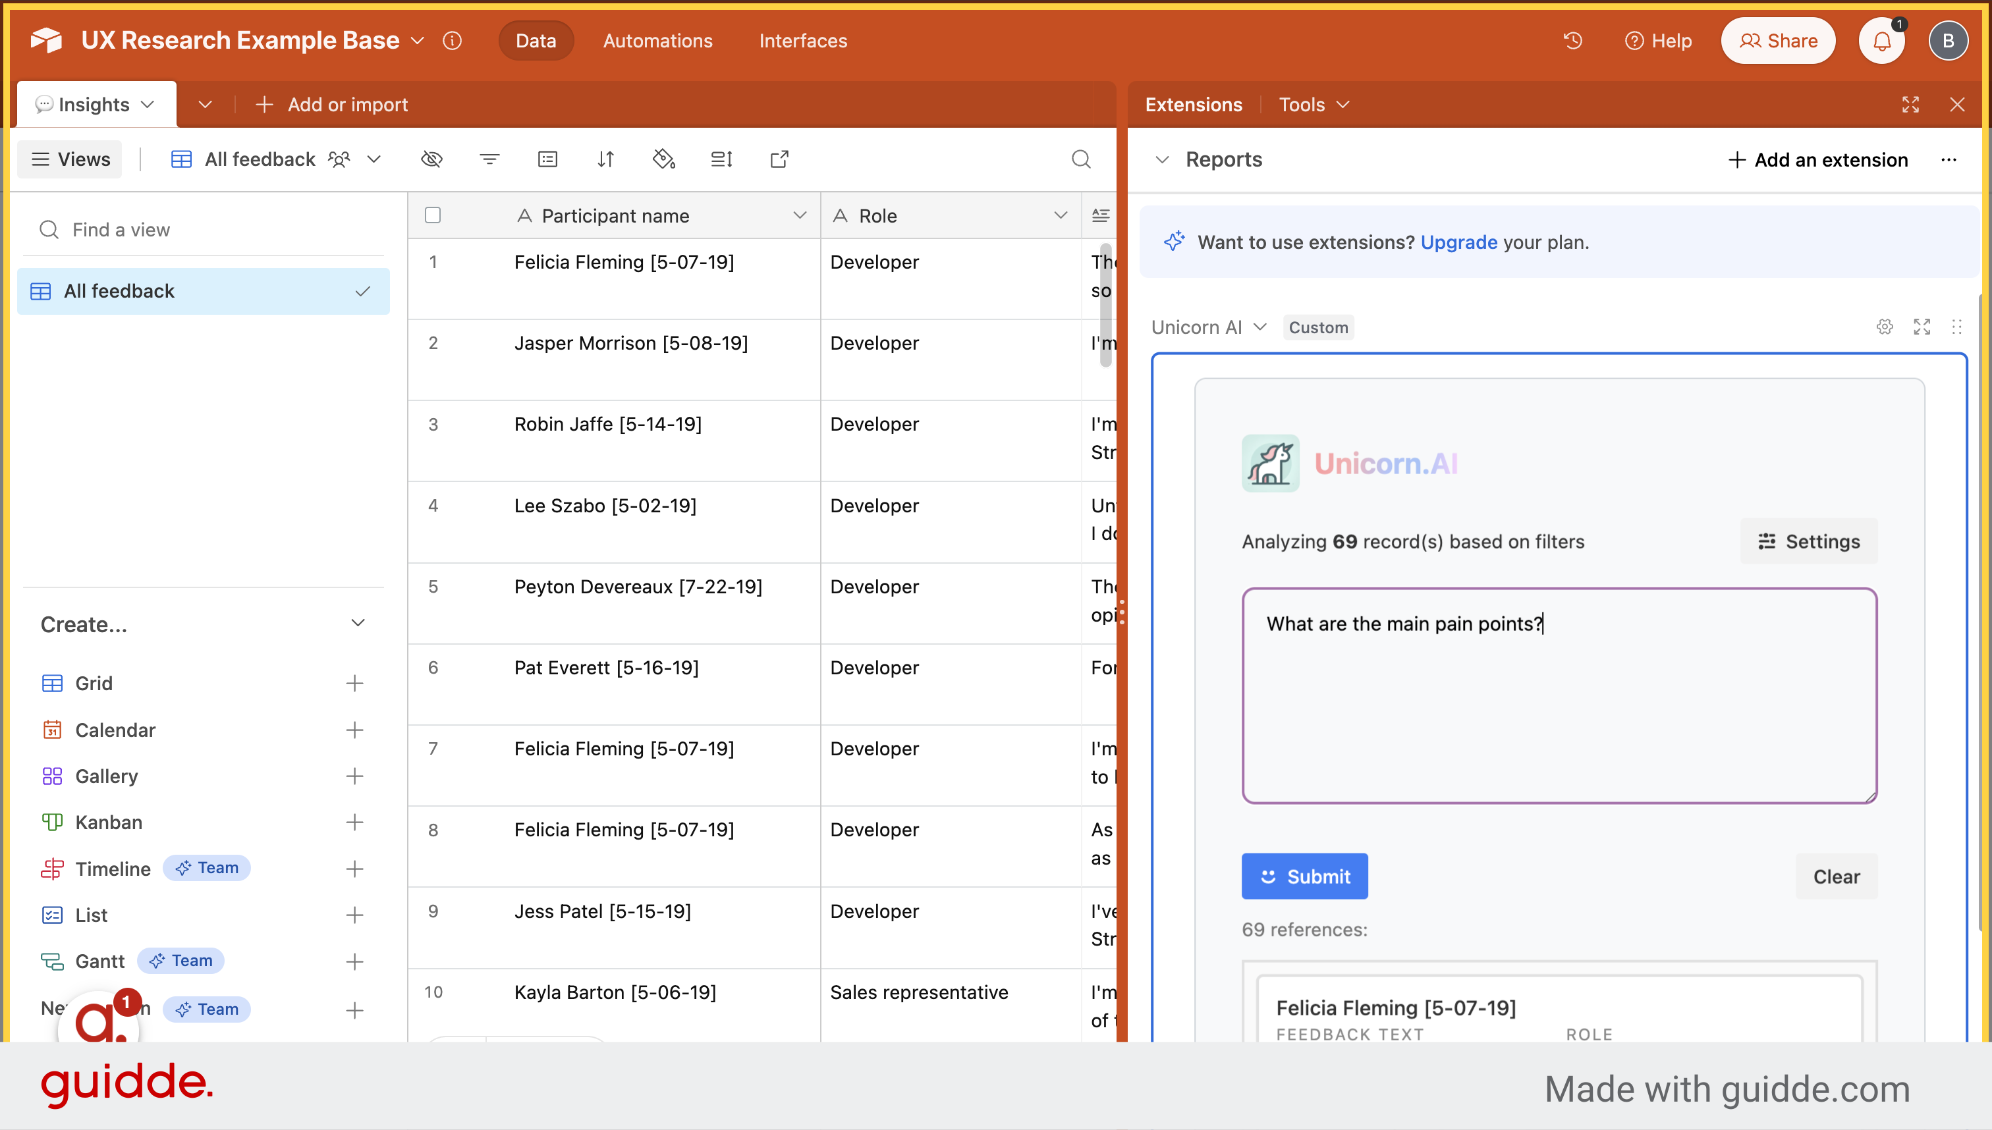Open the sort icon in toolbar
Image resolution: width=1992 pixels, height=1130 pixels.
[605, 159]
